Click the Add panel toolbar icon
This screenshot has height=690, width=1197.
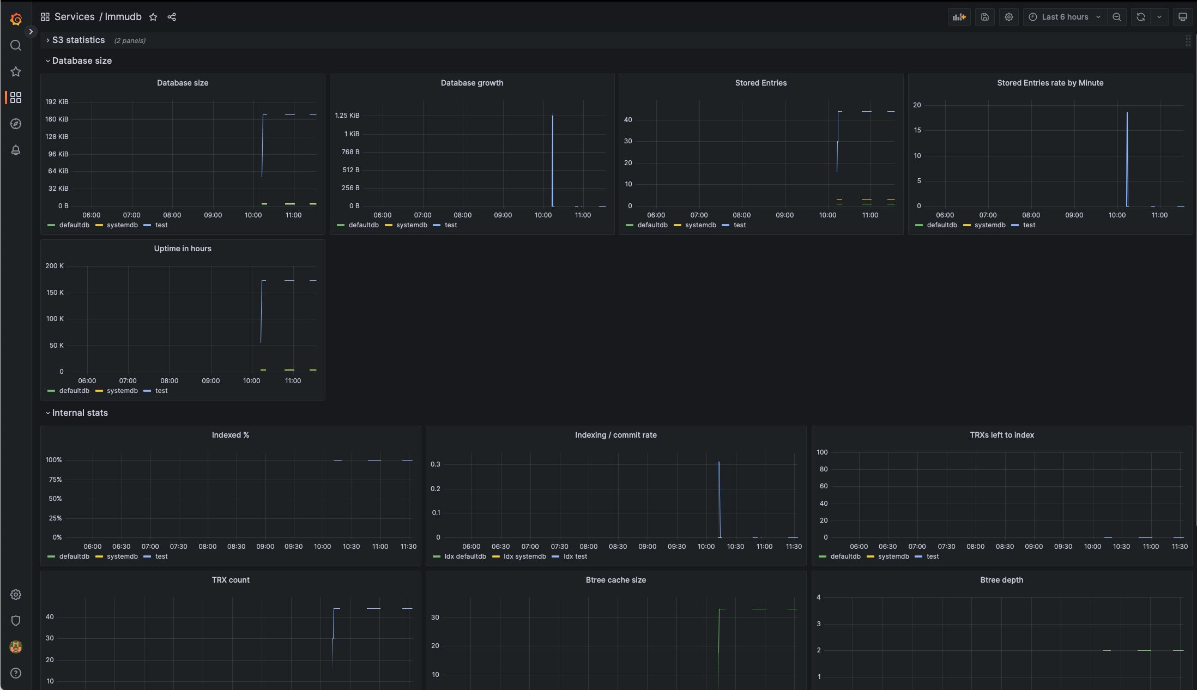click(x=959, y=17)
